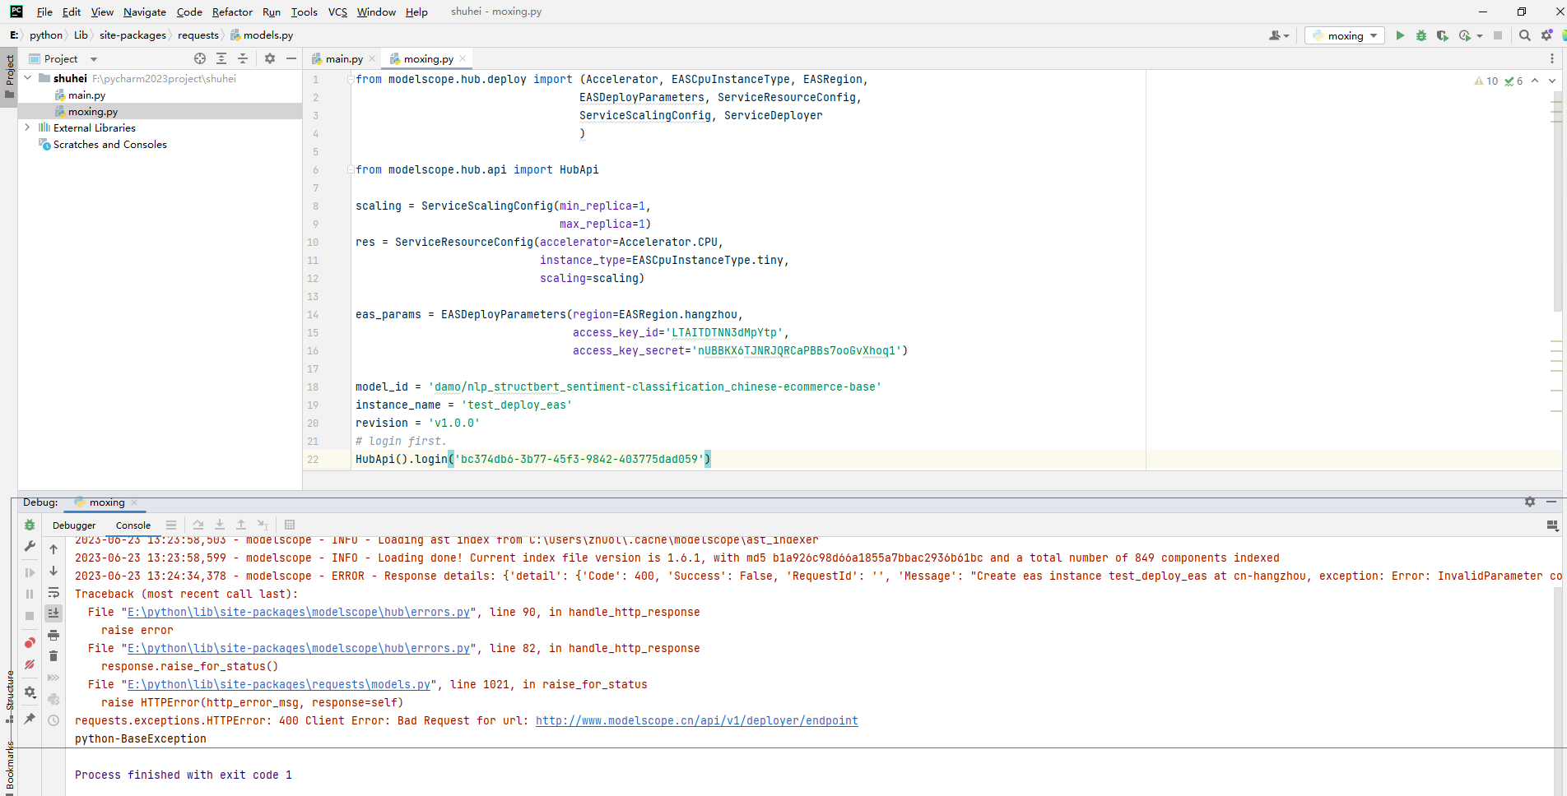Viewport: 1567px width, 796px height.
Task: Run moxing with the green play button
Action: pos(1400,35)
